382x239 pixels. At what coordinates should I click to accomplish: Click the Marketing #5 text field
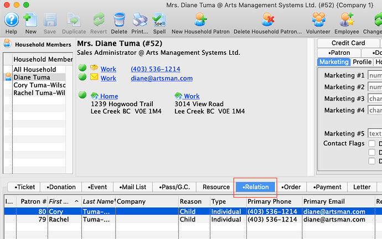pyautogui.click(x=375, y=133)
